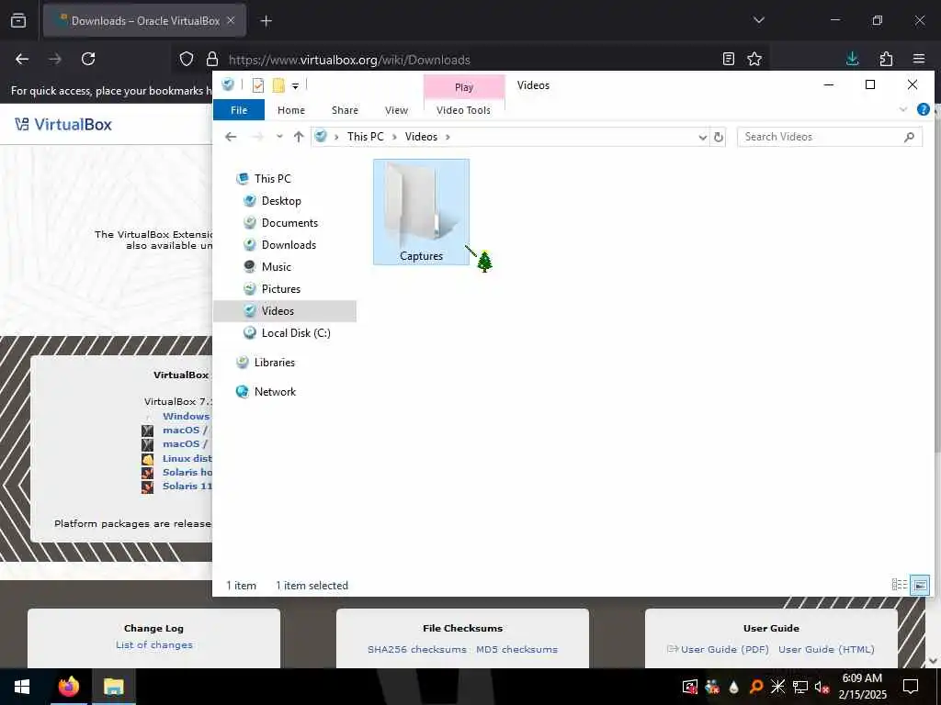This screenshot has height=705, width=941.
Task: Expand chevron after Videos in breadcrumb
Action: click(x=448, y=138)
